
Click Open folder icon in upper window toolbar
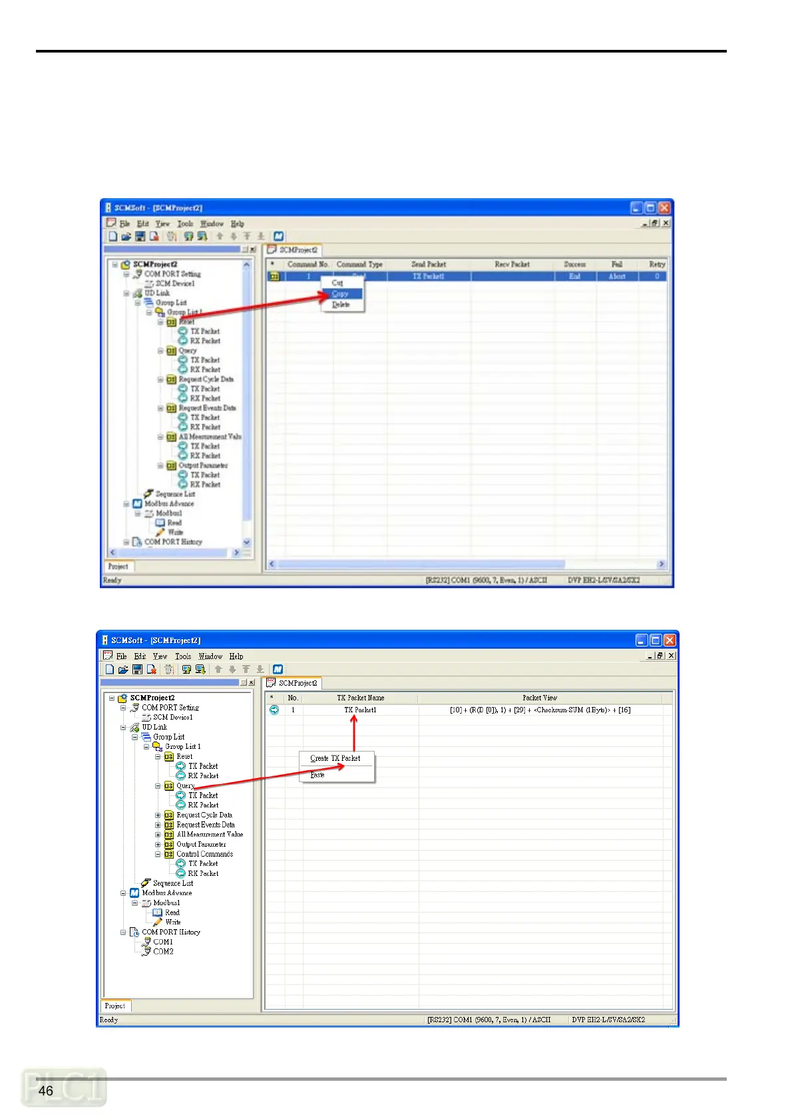click(x=126, y=236)
